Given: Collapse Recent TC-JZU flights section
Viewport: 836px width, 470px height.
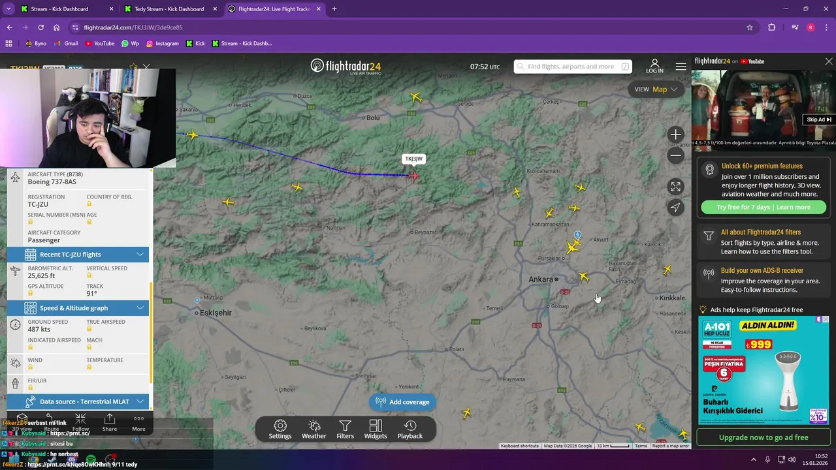Looking at the screenshot, I should [78, 255].
